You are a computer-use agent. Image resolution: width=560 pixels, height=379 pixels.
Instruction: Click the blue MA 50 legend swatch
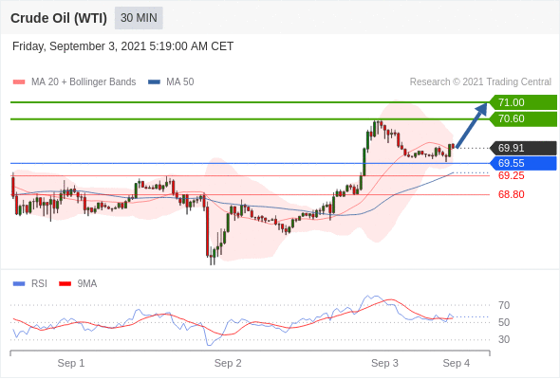click(x=154, y=82)
